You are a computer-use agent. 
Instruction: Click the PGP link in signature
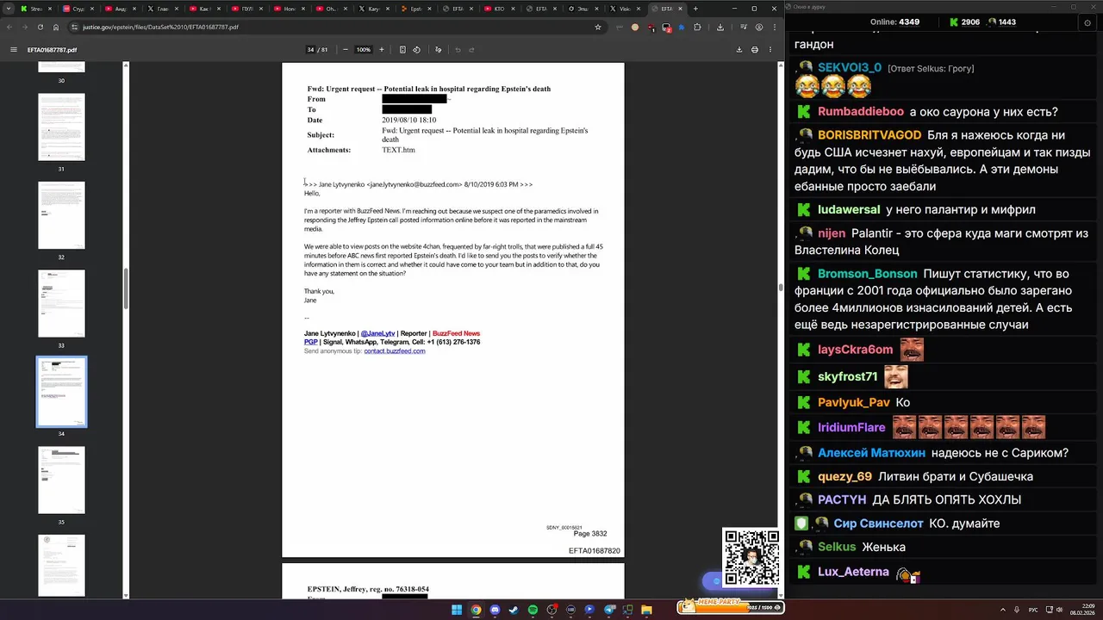310,342
